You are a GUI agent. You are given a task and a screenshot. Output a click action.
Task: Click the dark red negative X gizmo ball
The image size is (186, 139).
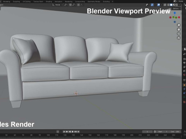pyautogui.click(x=170, y=17)
